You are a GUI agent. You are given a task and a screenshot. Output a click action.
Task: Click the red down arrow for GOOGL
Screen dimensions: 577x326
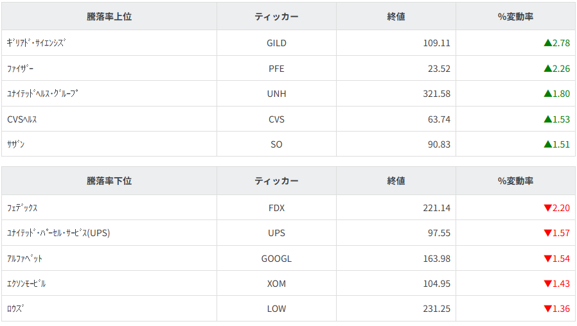[x=547, y=259]
